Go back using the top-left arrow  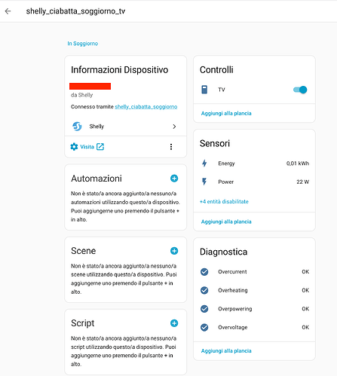(x=8, y=11)
